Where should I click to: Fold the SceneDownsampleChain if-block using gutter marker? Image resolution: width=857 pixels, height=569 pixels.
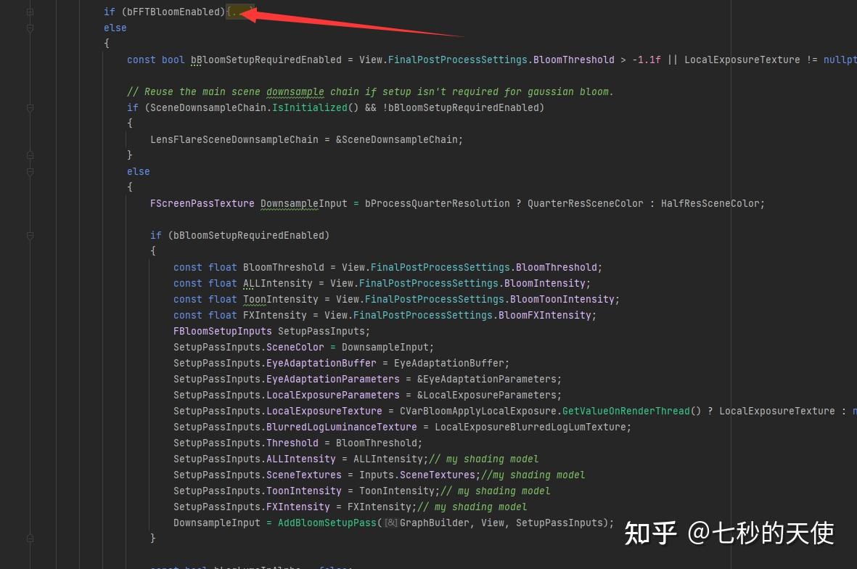point(29,107)
